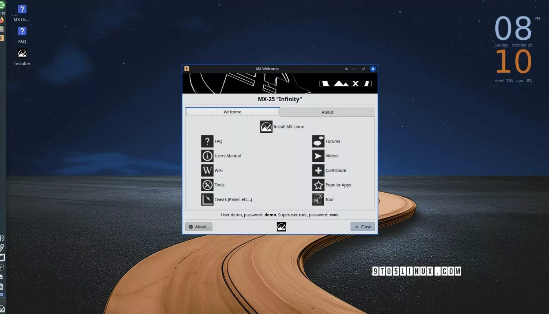Click the Install MX Linux icon
Viewport: 549px width, 314px height.
(266, 127)
